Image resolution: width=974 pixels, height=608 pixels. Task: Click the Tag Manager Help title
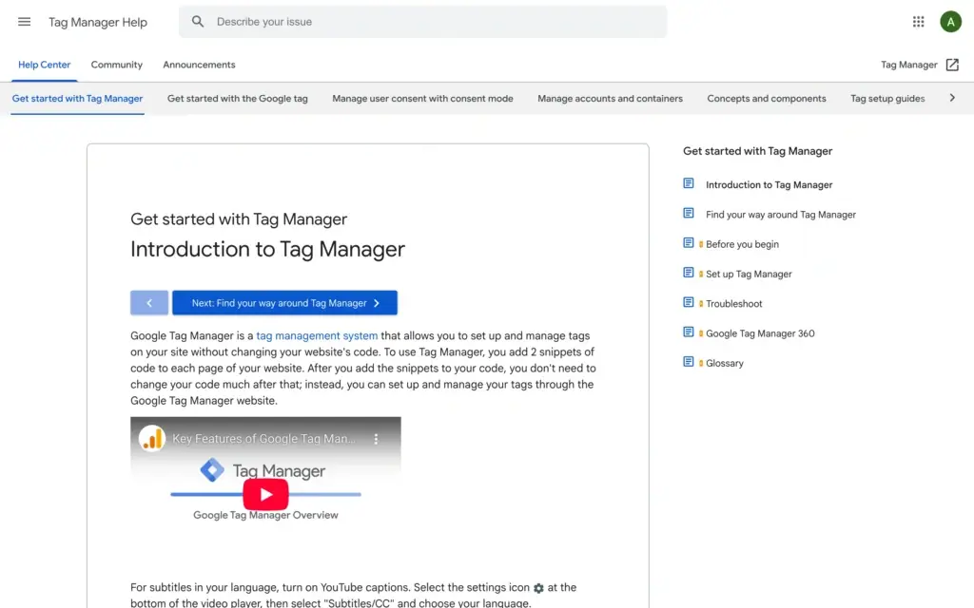pyautogui.click(x=98, y=23)
